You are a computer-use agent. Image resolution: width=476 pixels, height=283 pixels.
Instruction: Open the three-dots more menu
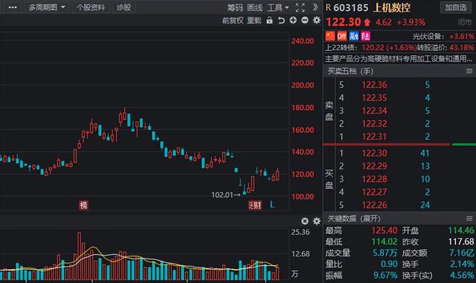tap(12, 7)
